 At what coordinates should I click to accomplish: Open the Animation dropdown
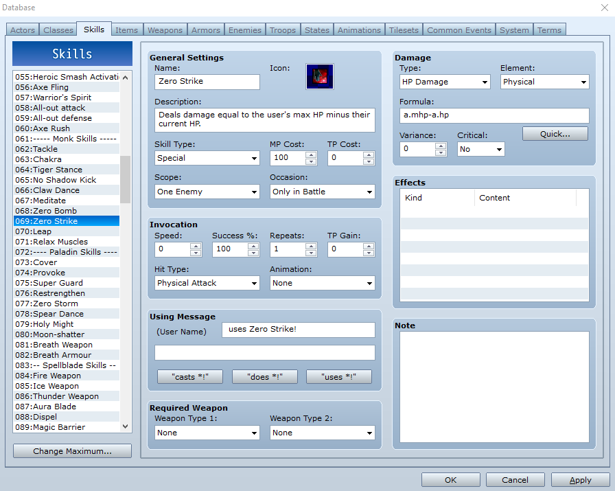(x=323, y=283)
